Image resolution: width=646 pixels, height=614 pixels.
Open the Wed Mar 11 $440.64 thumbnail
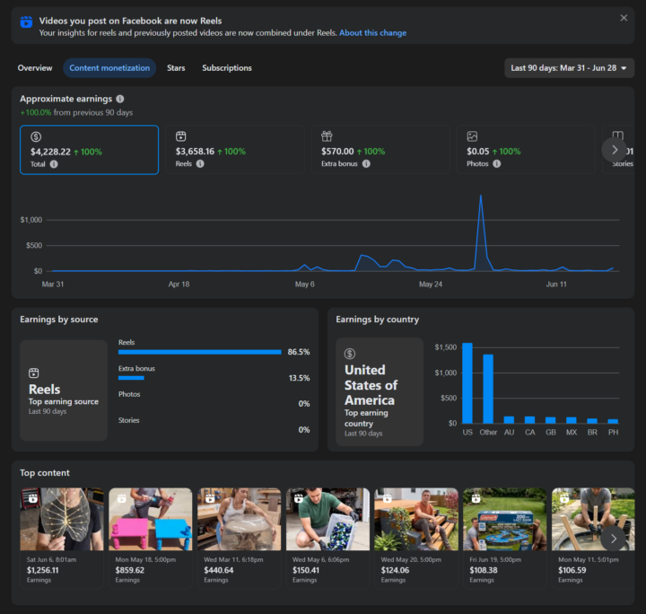pos(239,519)
